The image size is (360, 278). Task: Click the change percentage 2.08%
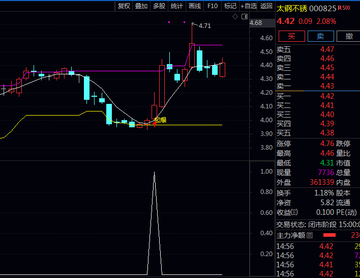tap(326, 21)
